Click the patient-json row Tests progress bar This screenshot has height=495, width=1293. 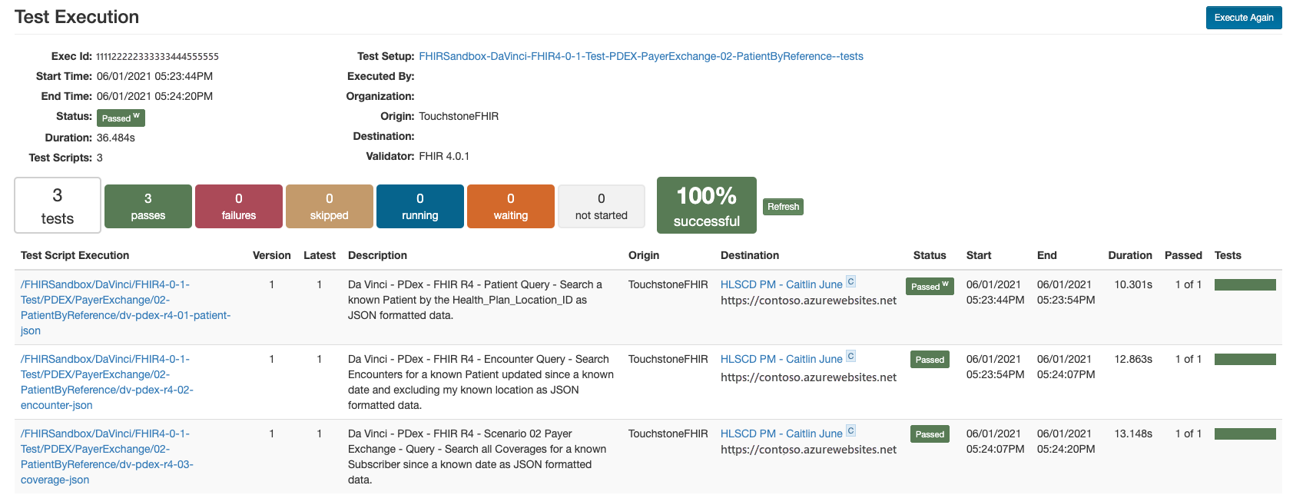point(1245,285)
